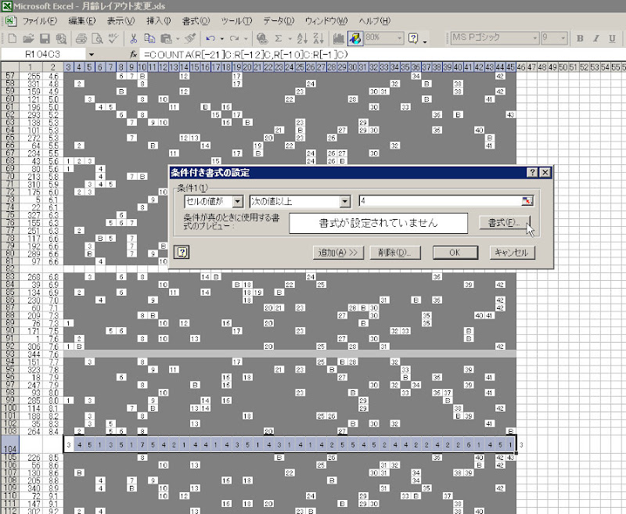Screen dimensions: 626x514
Task: Open the Chart Wizard icon
Action: coord(339,38)
